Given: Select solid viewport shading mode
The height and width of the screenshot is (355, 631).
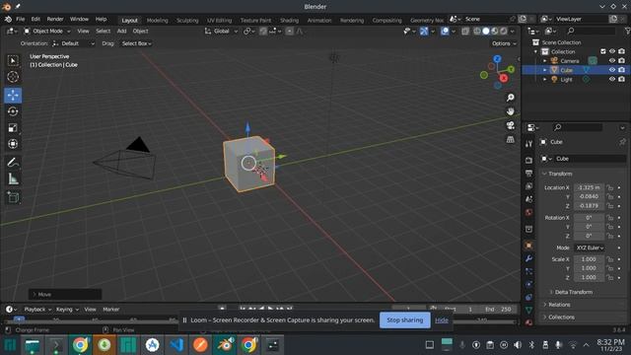Looking at the screenshot, I should pyautogui.click(x=486, y=31).
